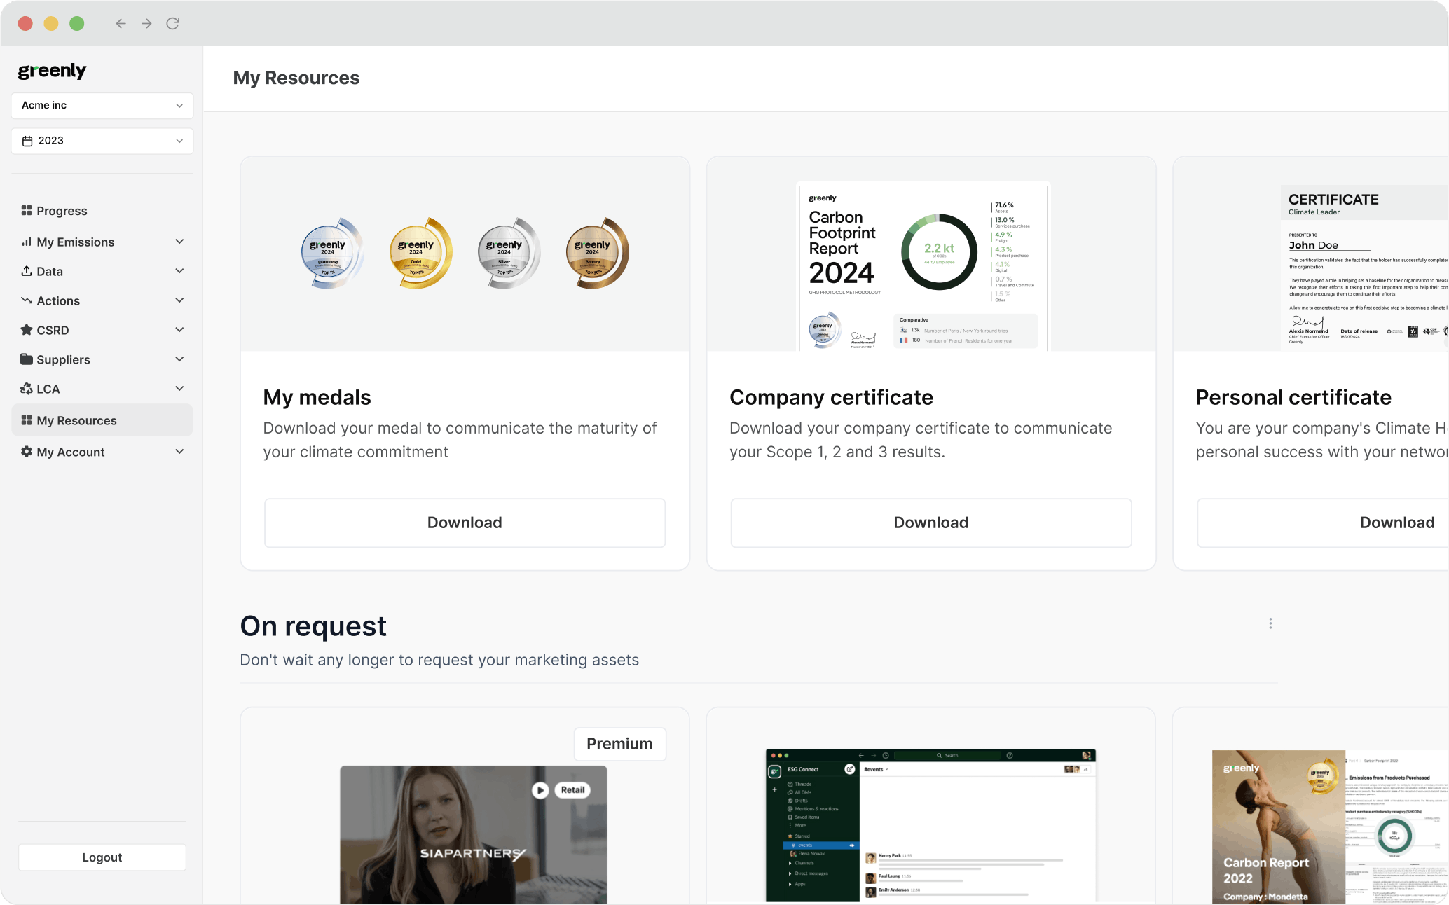Viewport: 1449px width, 905px height.
Task: Download your medals
Action: coord(464,523)
